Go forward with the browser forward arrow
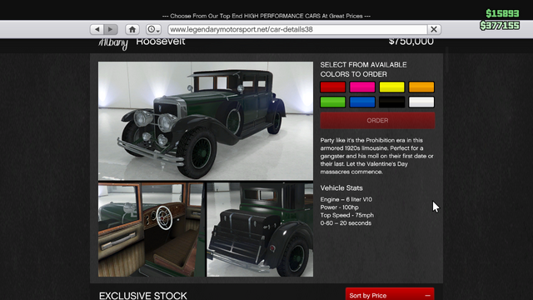The image size is (533, 300). point(111,29)
